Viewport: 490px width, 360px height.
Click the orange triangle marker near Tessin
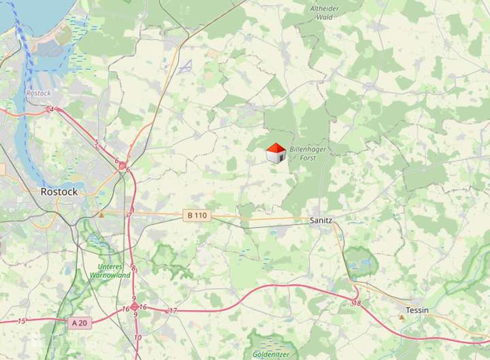tap(402, 317)
